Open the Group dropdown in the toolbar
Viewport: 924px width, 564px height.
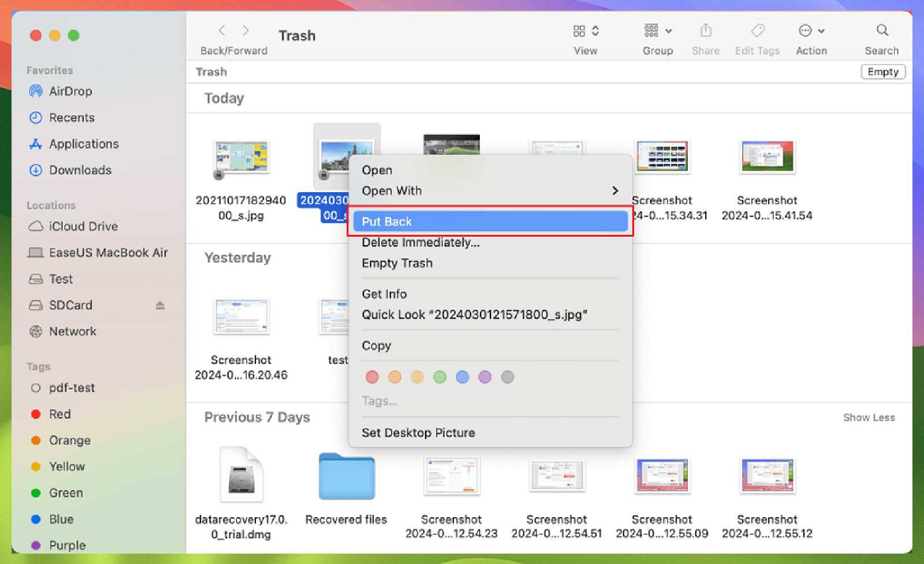pyautogui.click(x=657, y=31)
